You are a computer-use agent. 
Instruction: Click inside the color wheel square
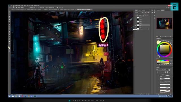(164, 49)
